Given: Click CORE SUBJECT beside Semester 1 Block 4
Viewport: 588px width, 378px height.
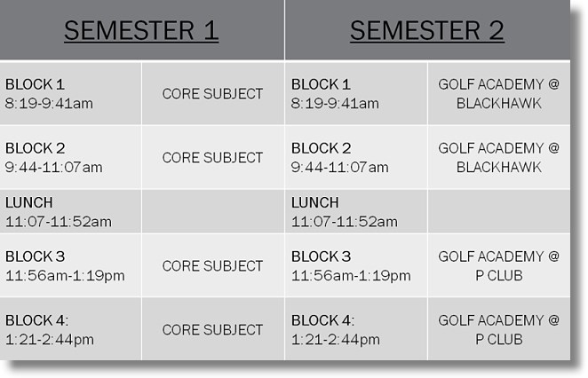Looking at the screenshot, I should click(212, 329).
